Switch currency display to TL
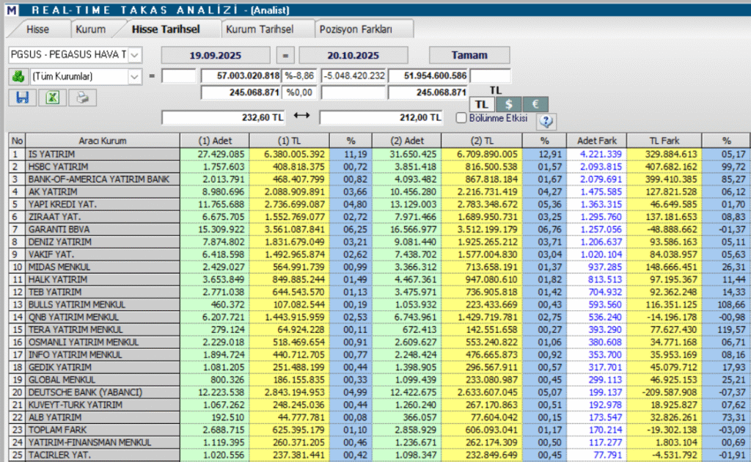The height and width of the screenshot is (462, 751). pyautogui.click(x=481, y=104)
